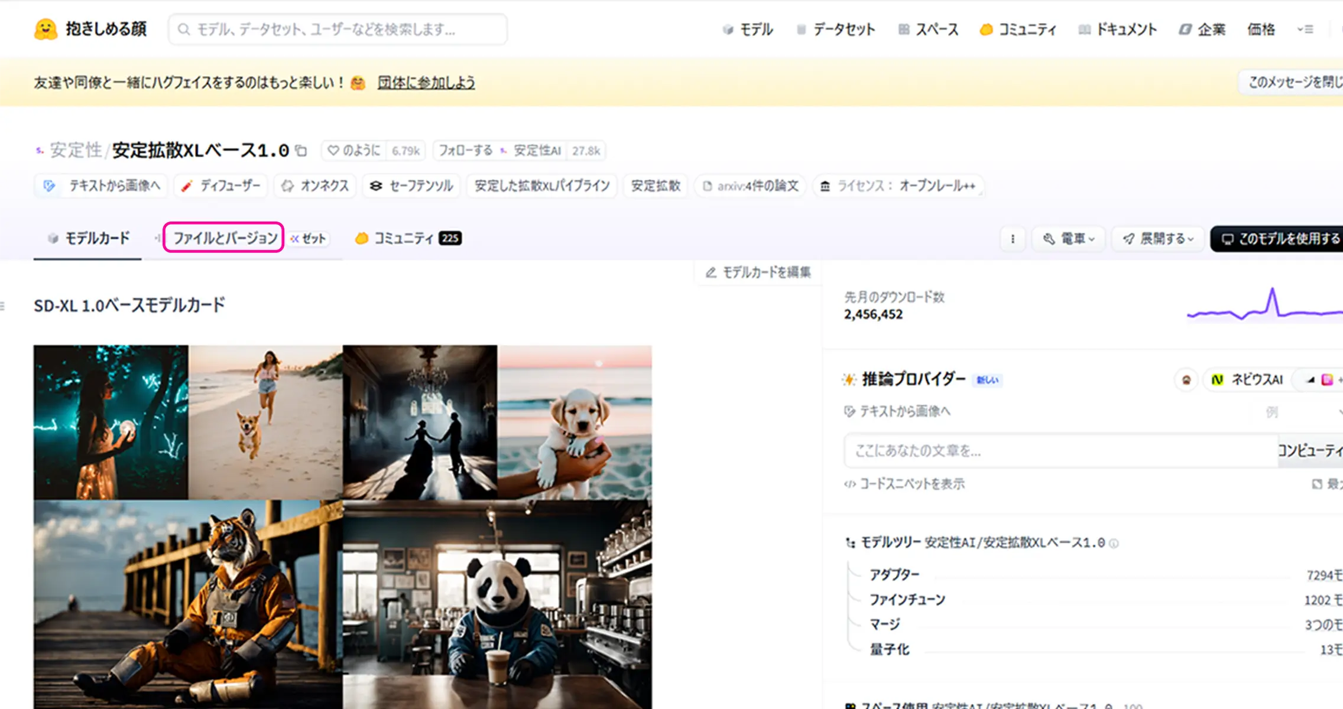Click the xet ゼット badge
This screenshot has width=1343, height=709.
[308, 238]
